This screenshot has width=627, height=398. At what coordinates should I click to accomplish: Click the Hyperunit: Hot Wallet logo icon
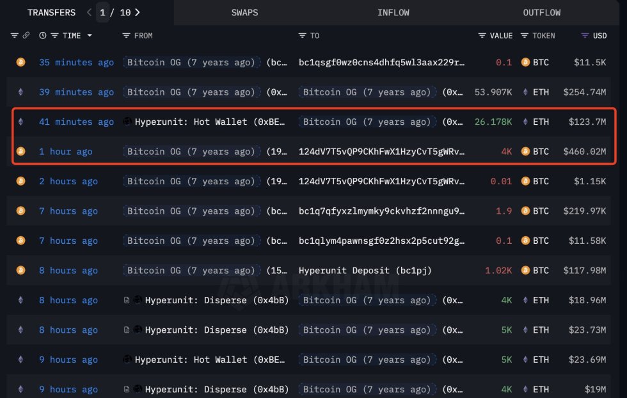tap(127, 121)
